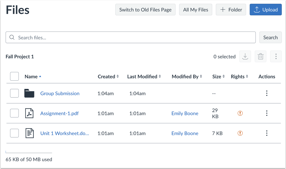
Task: Open the Unit 1 Worksheet.do... file link
Action: 65,133
